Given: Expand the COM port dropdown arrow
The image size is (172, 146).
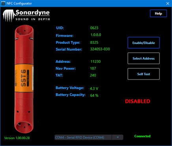Looking at the screenshot, I should pos(118,137).
